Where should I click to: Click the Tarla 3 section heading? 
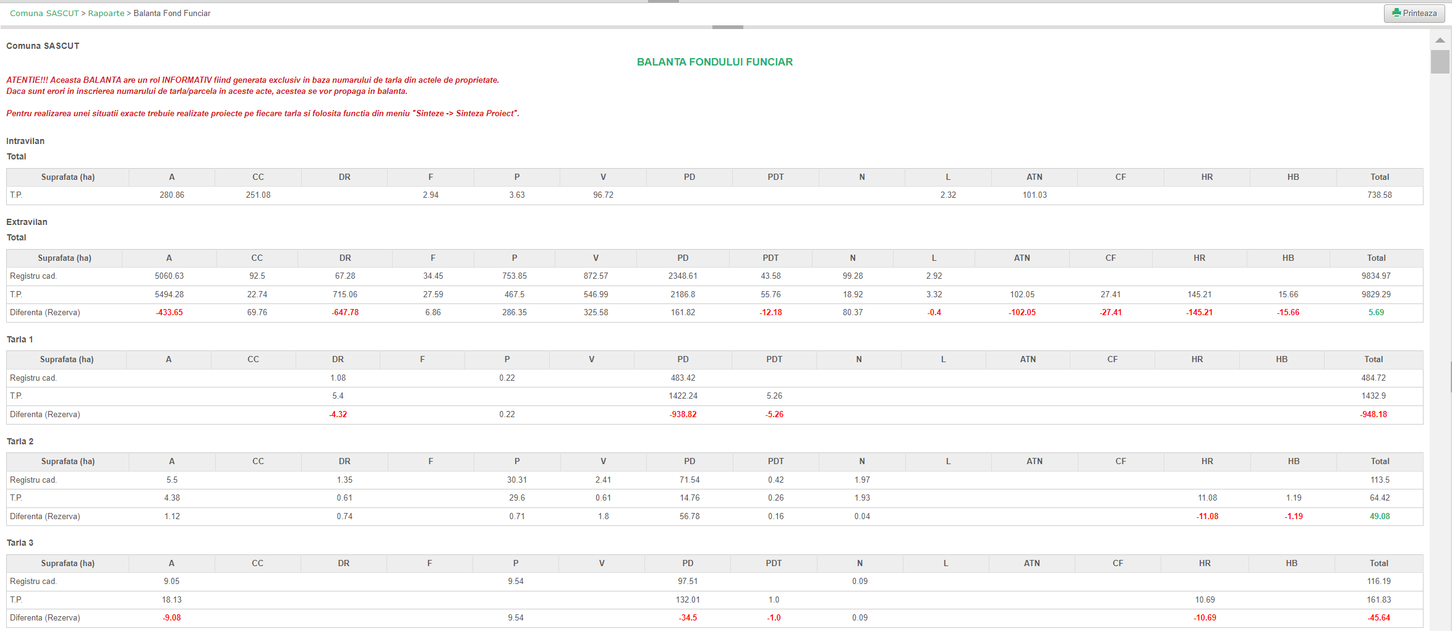coord(20,543)
